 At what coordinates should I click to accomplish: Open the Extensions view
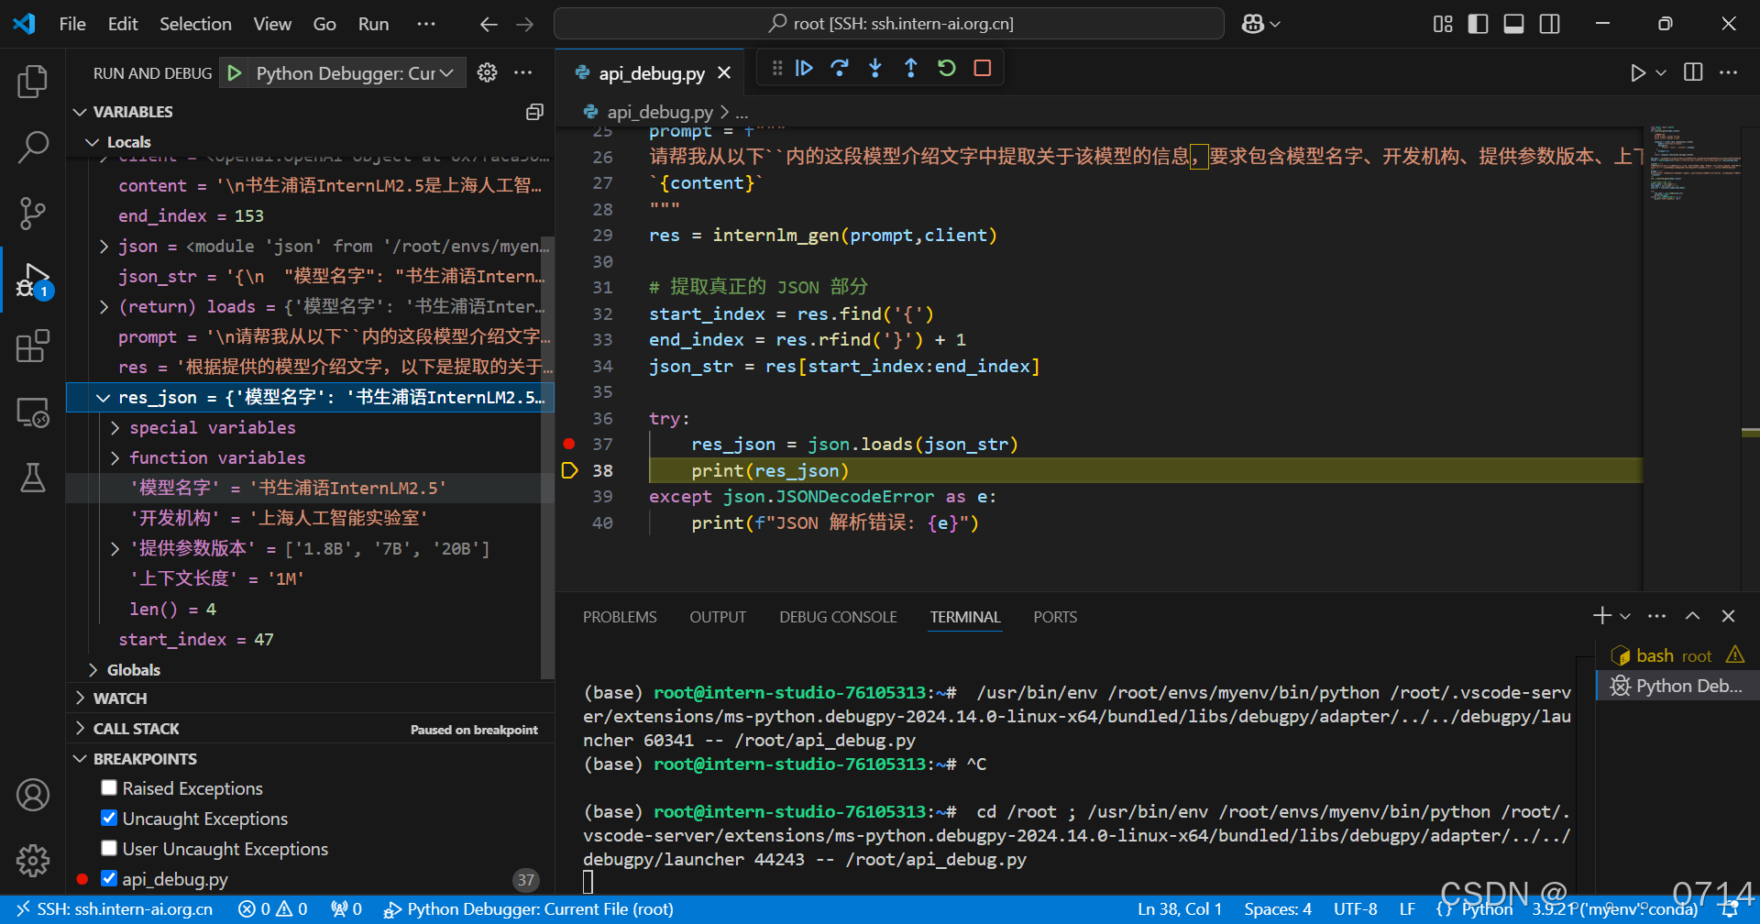33,346
